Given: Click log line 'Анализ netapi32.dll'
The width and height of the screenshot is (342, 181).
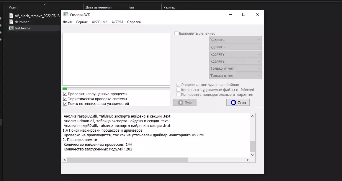Looking at the screenshot, I should [117, 125].
